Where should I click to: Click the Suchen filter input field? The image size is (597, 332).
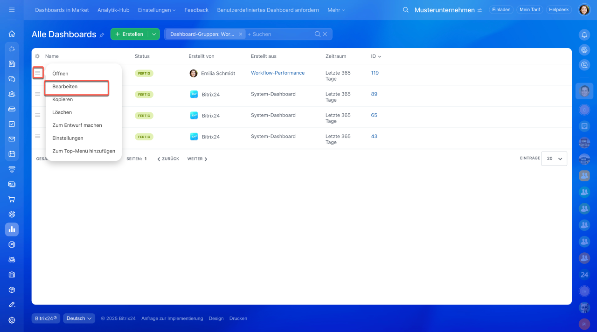(x=280, y=34)
